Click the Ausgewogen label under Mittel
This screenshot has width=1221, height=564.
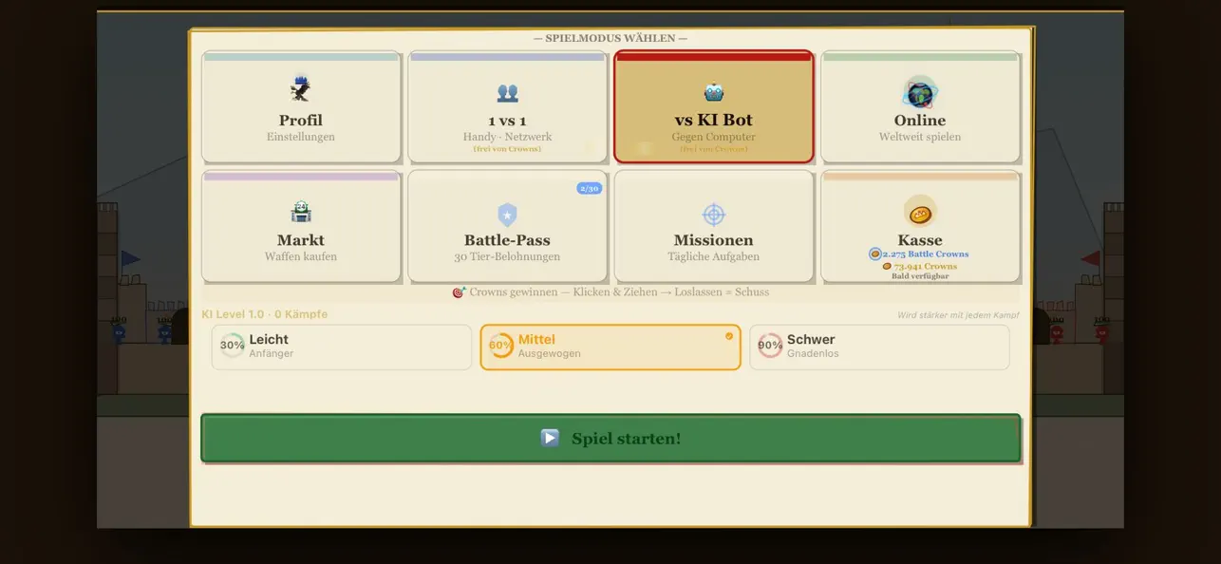click(x=550, y=353)
